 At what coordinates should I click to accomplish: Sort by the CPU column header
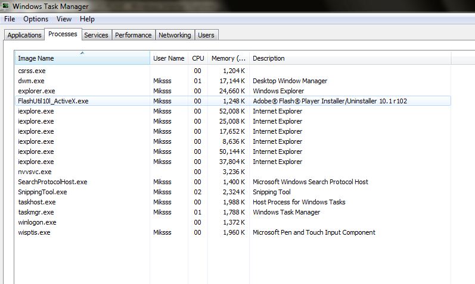click(x=198, y=58)
